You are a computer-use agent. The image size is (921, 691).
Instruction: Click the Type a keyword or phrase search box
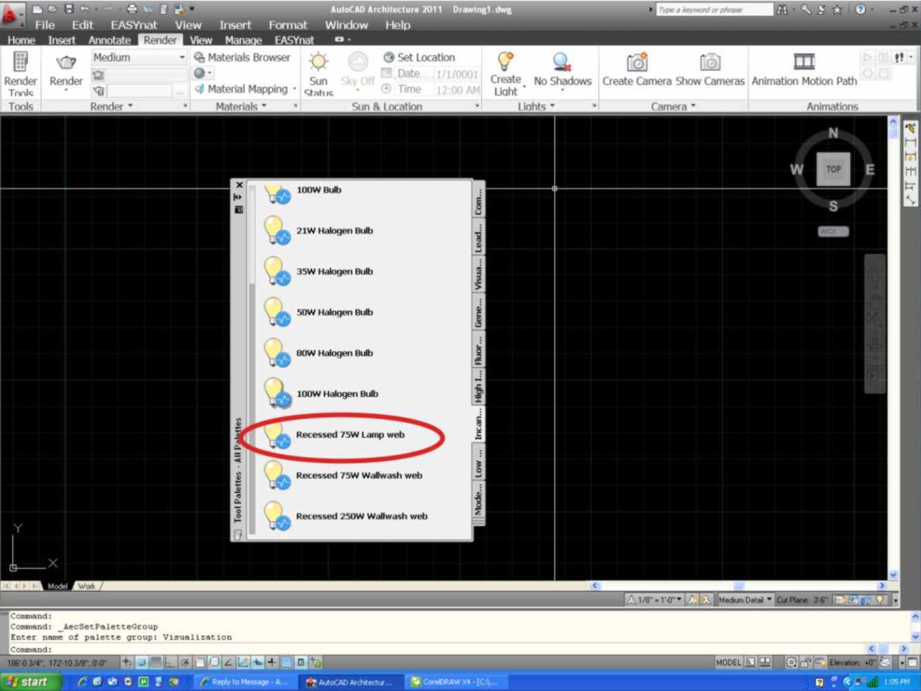(x=714, y=10)
